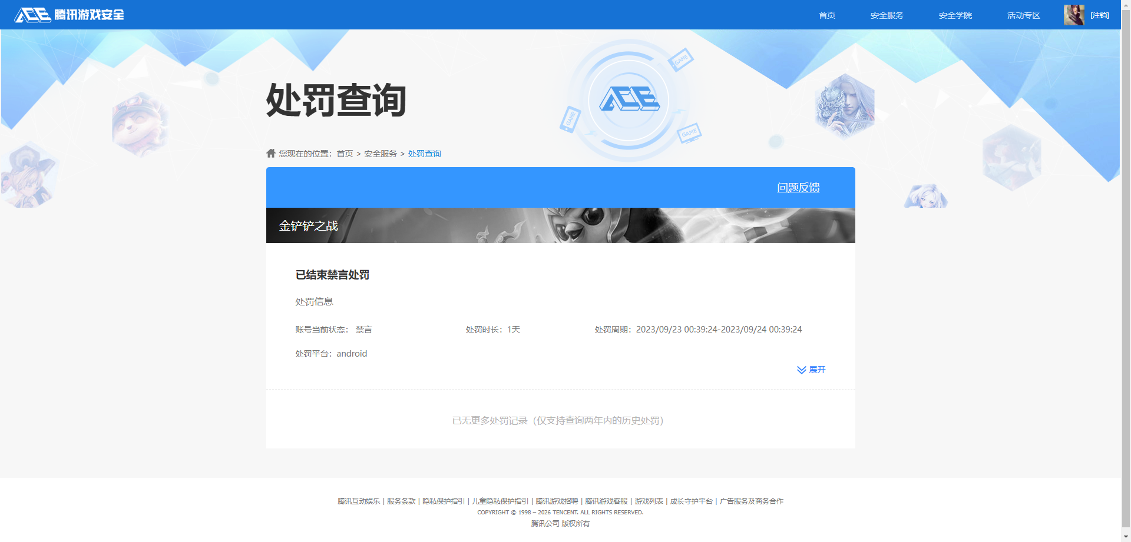This screenshot has width=1131, height=542.
Task: Click 隐私保护指引 footer link
Action: click(444, 501)
